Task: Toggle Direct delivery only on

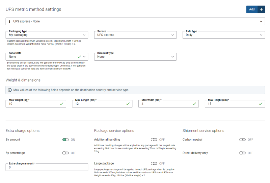Action: [242, 153]
